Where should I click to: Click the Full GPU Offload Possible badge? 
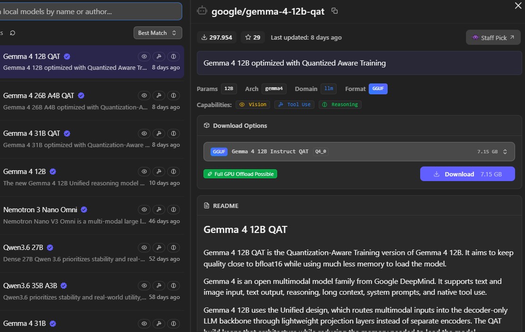click(x=240, y=174)
